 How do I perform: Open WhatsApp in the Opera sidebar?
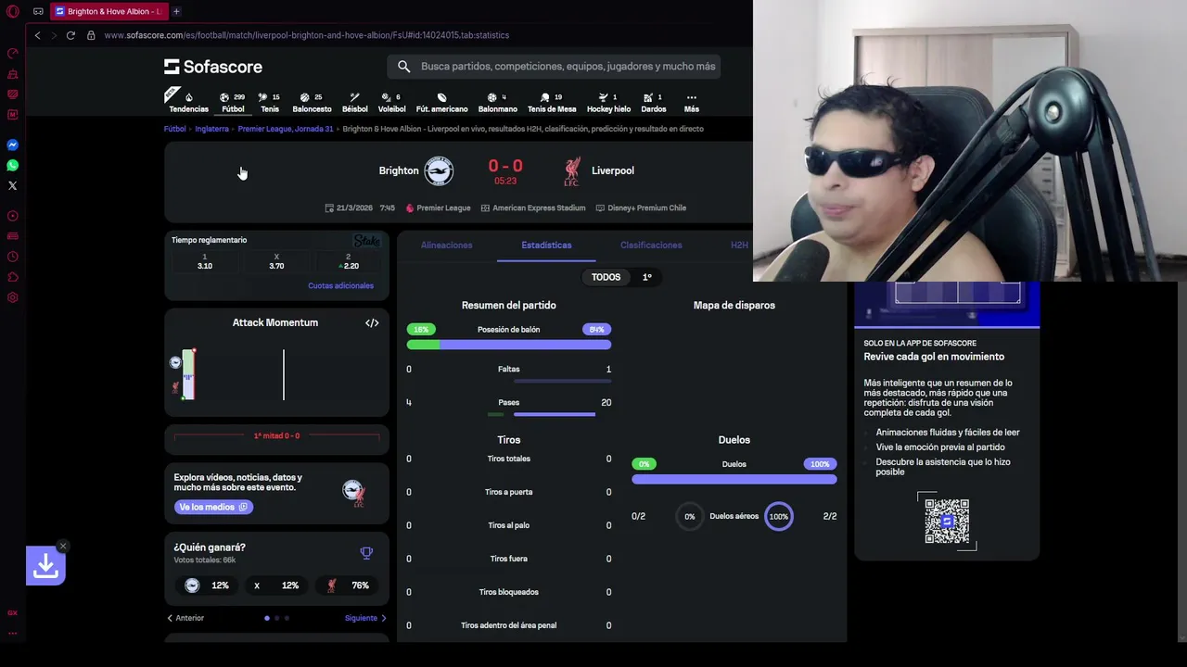point(13,165)
